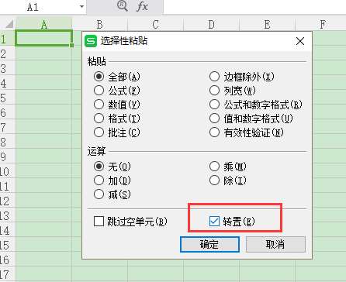Select the 数值(V) paste option
This screenshot has height=282, width=346.
click(99, 105)
